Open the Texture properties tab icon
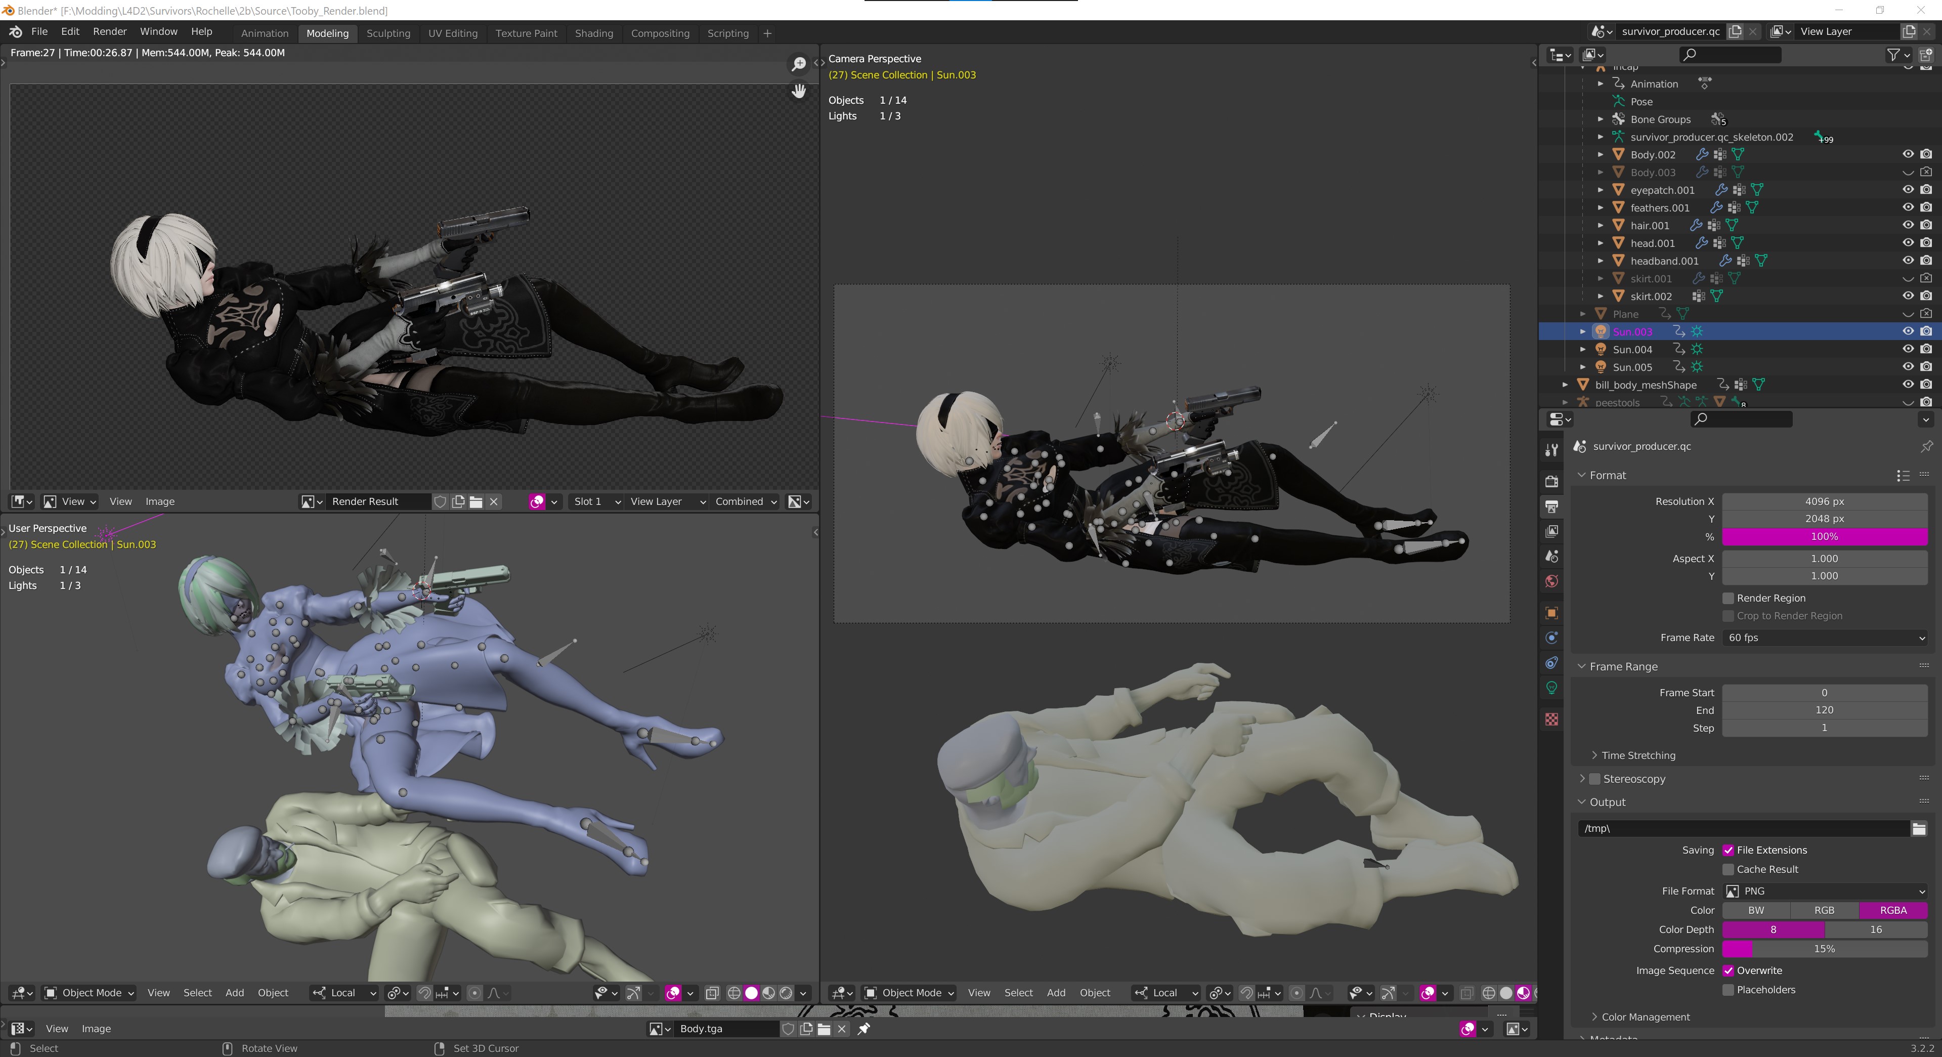Screen dimensions: 1942x1057 click(x=1551, y=719)
